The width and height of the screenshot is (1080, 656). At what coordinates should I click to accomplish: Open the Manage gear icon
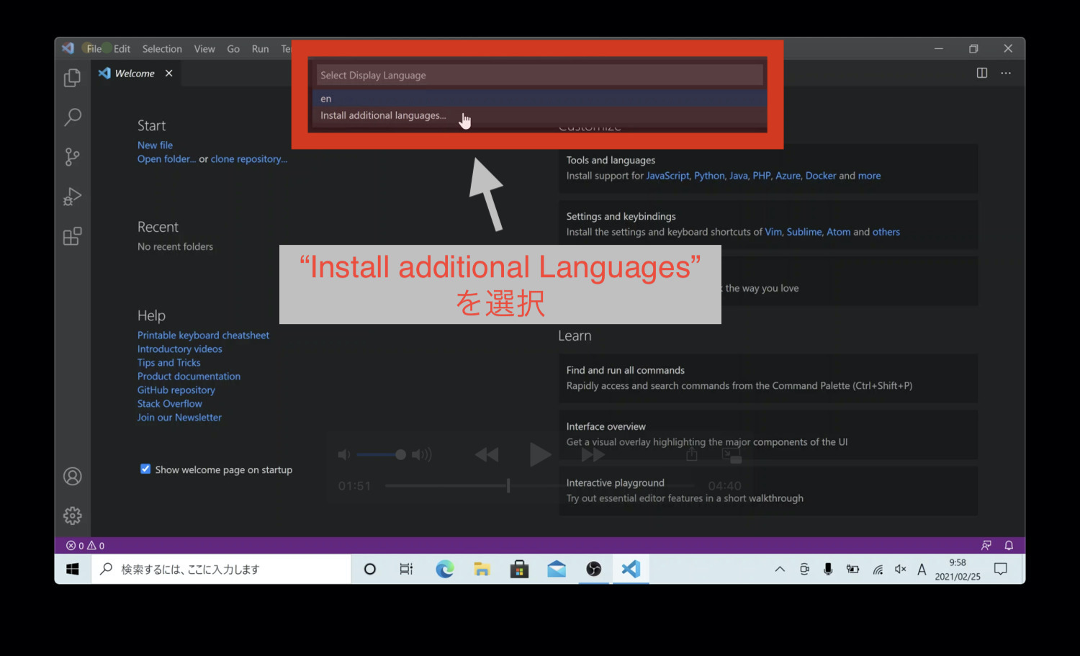point(72,516)
